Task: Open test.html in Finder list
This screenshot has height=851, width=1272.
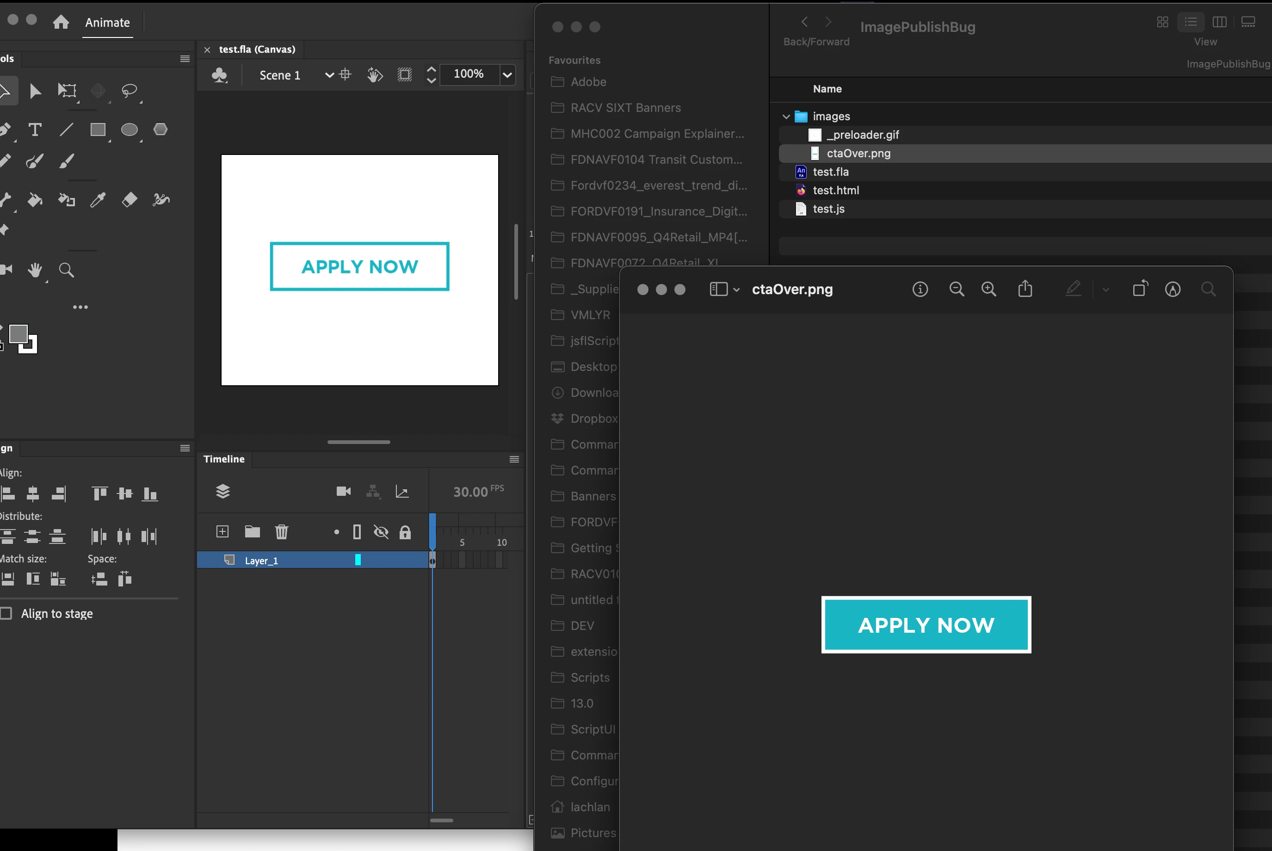Action: click(836, 191)
